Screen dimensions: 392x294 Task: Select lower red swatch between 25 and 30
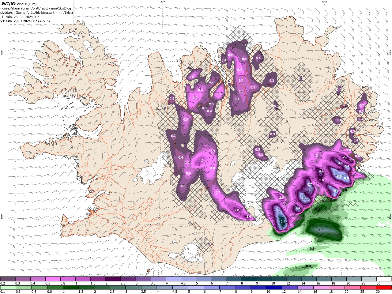(x=368, y=288)
